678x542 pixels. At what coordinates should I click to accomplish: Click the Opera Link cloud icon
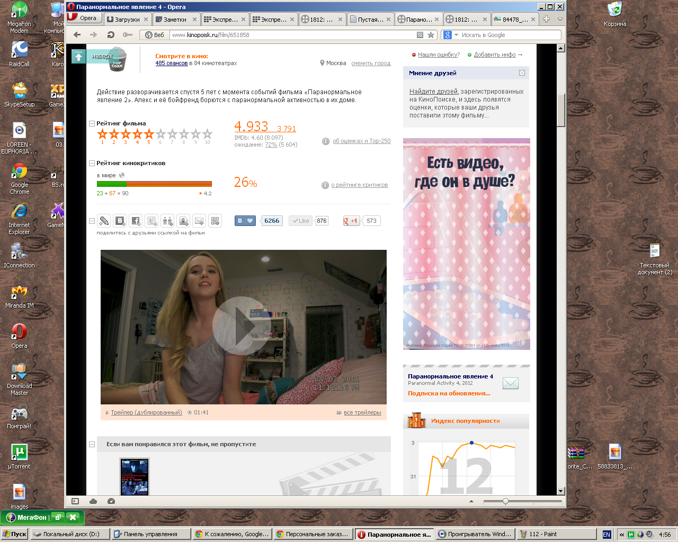coord(93,501)
